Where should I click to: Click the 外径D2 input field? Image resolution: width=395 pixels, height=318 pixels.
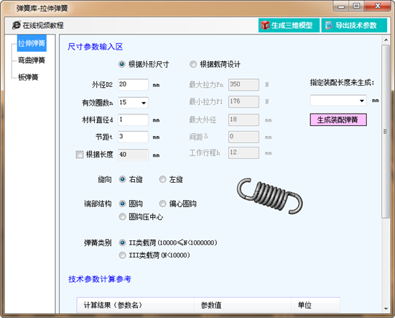pyautogui.click(x=133, y=84)
